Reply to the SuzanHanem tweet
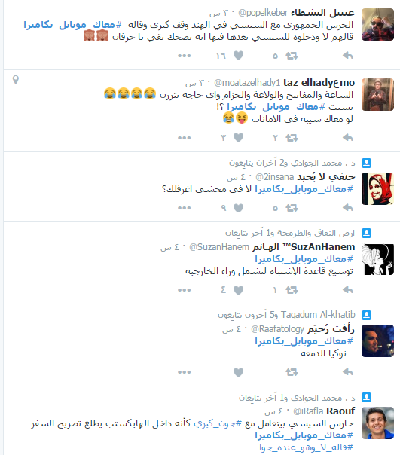This screenshot has width=400, height=455. click(347, 289)
